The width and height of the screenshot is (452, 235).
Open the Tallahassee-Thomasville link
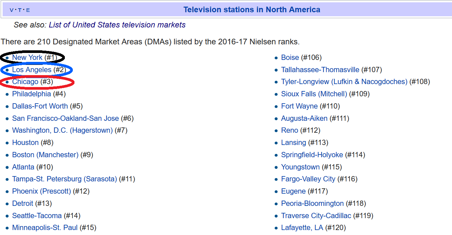click(x=320, y=70)
